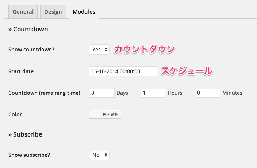Click the Countdown section heading
This screenshot has width=257, height=168.
click(x=28, y=29)
